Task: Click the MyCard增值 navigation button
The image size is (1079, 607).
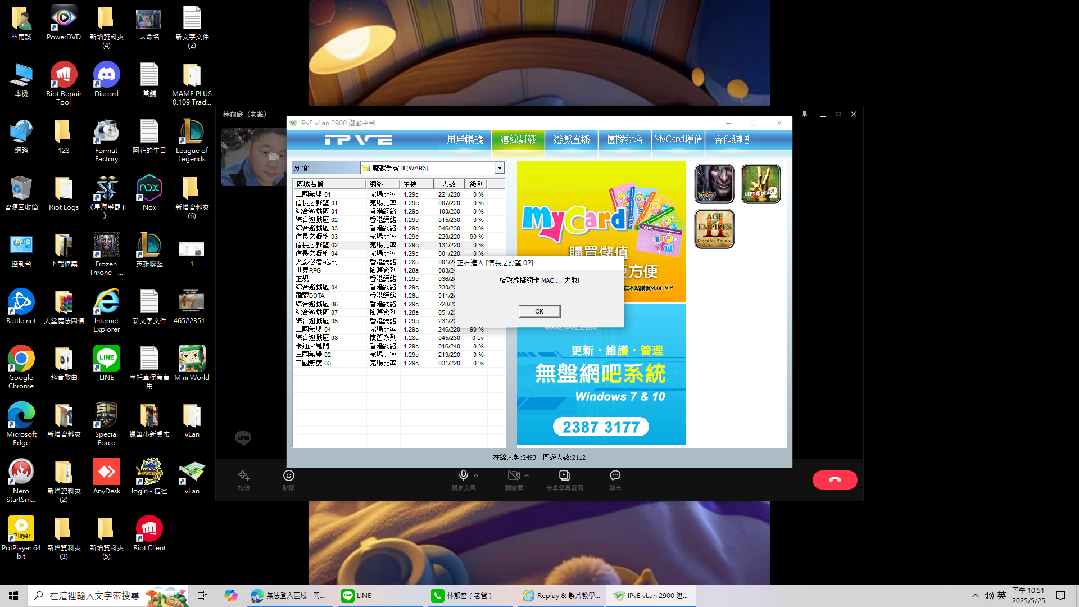Action: [678, 140]
